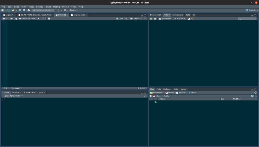Click the Run button
This screenshot has height=147, width=259.
coord(120,19)
